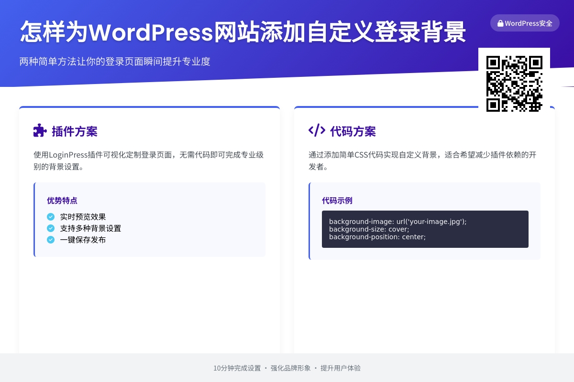Click the check icon beside 支持多种背景设置
This screenshot has height=382, width=574.
point(51,228)
